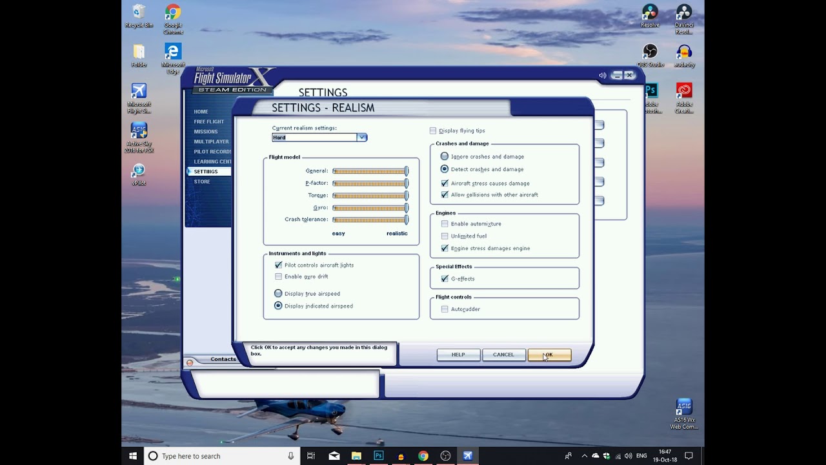
Task: Open Google Chrome desktop shortcut
Action: pyautogui.click(x=172, y=19)
